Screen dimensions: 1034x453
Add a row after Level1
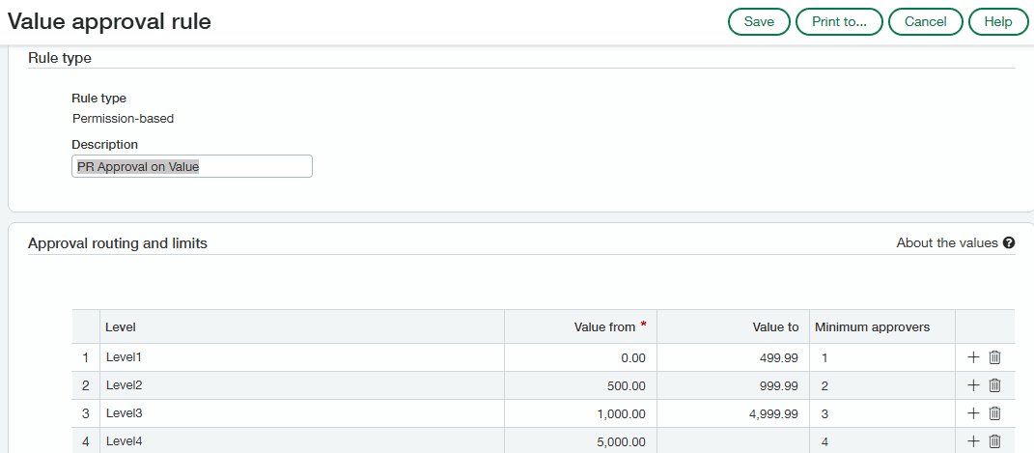[973, 357]
